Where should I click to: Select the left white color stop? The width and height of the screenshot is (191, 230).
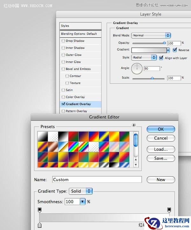point(39,225)
